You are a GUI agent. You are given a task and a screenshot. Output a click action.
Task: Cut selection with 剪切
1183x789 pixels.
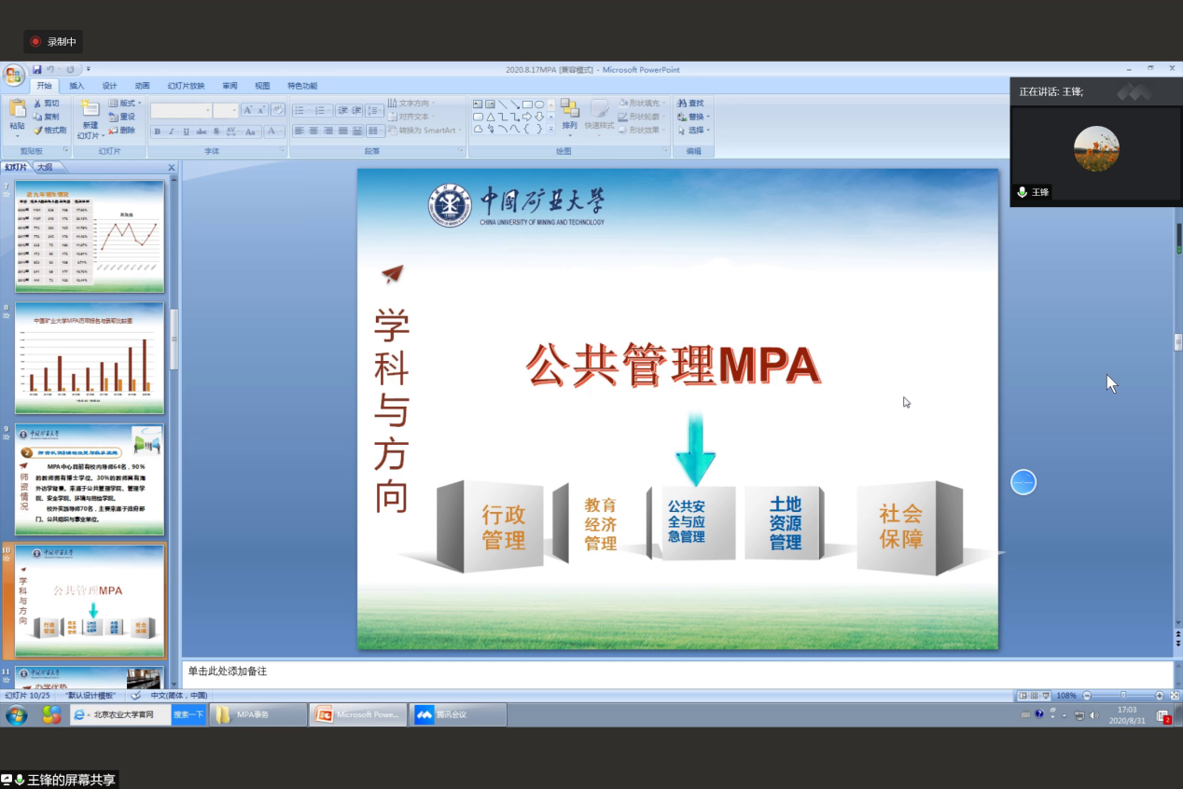(46, 104)
